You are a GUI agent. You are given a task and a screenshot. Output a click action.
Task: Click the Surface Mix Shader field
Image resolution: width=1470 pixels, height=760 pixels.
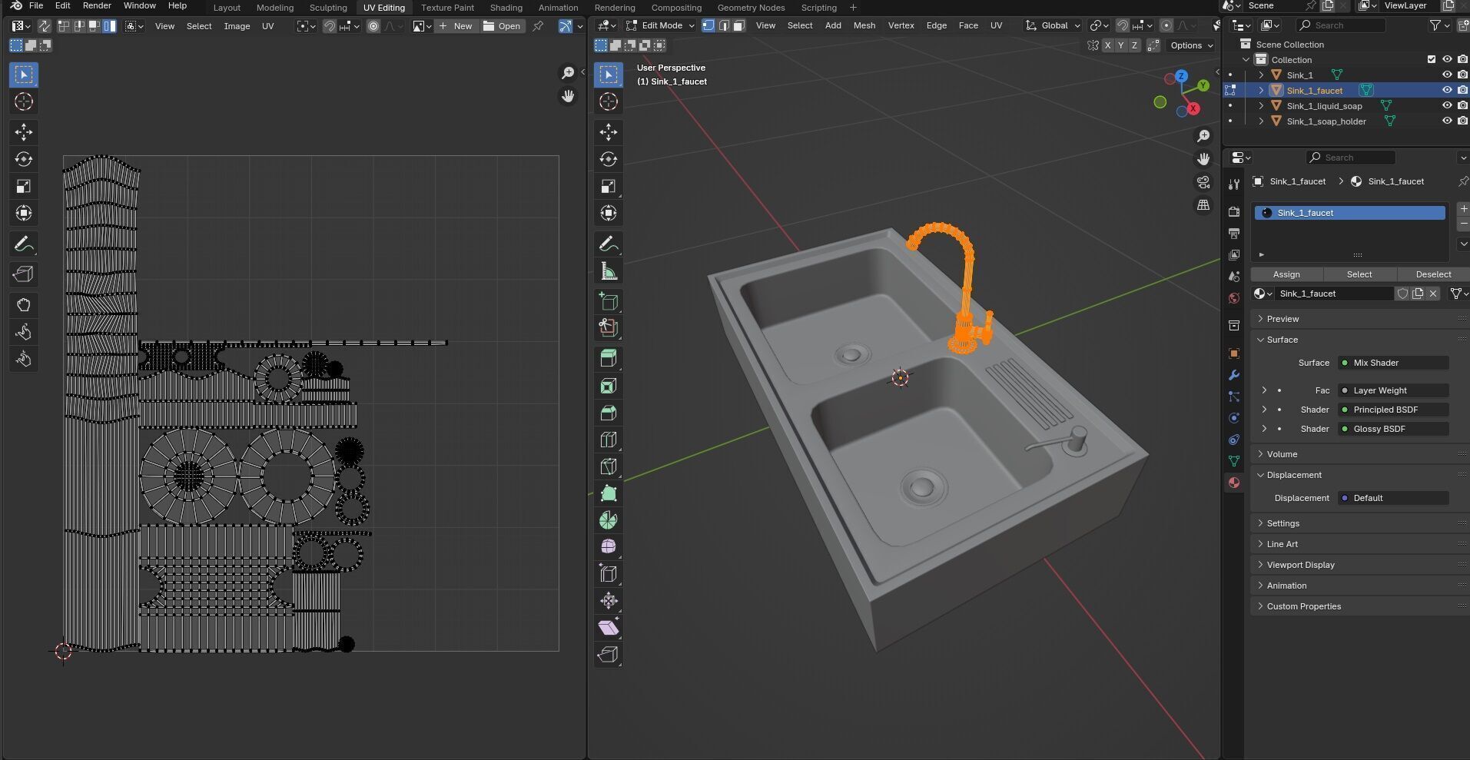tap(1394, 363)
